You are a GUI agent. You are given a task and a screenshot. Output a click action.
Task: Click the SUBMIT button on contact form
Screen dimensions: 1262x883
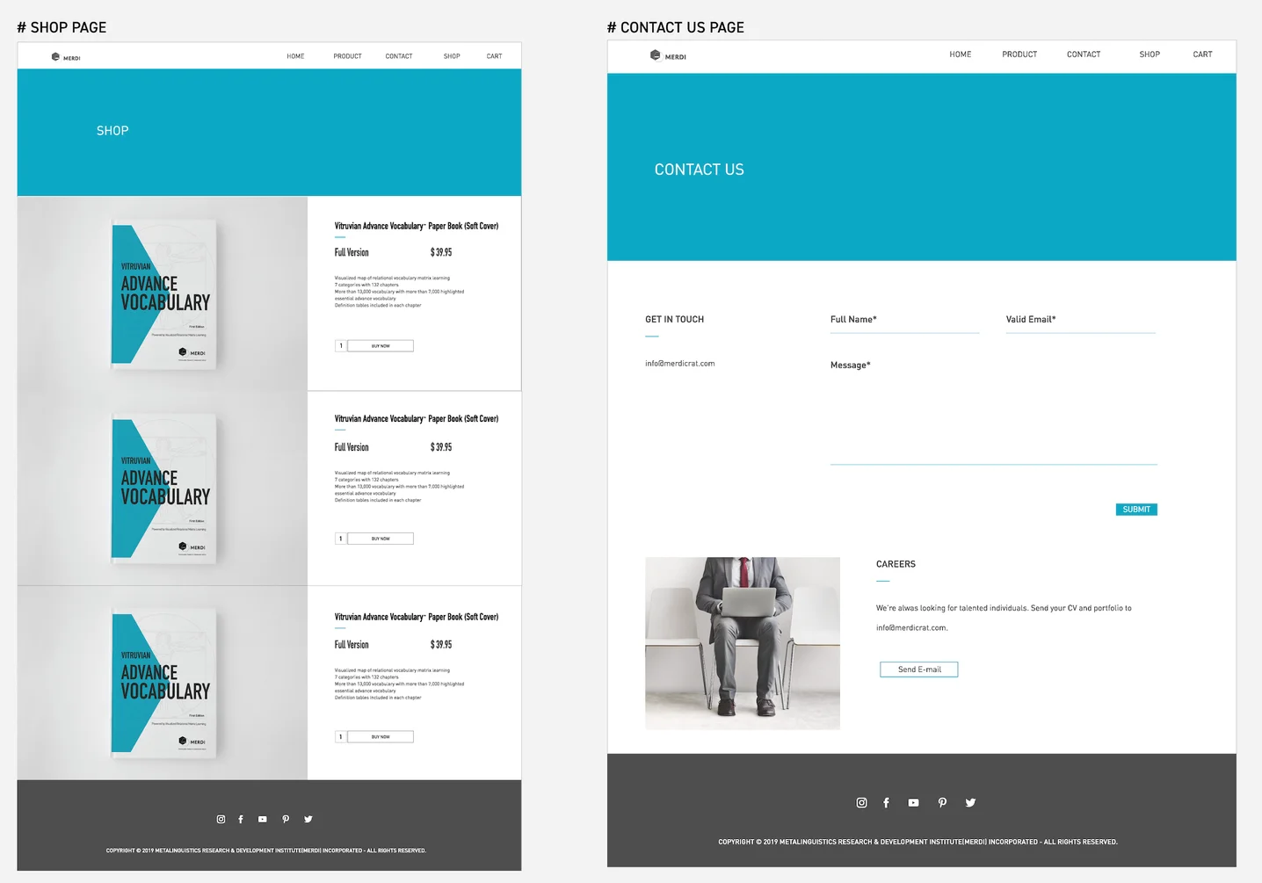pos(1136,510)
